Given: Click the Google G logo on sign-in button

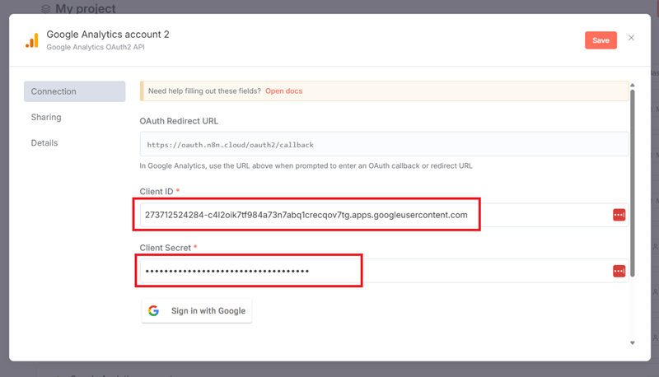Looking at the screenshot, I should point(153,310).
